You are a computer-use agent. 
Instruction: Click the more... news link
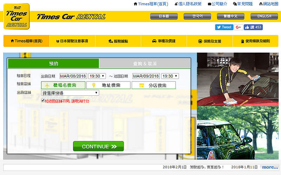click(x=270, y=167)
